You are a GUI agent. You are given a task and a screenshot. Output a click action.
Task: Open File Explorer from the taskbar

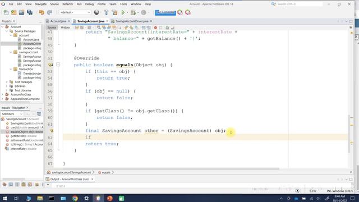tap(40, 198)
